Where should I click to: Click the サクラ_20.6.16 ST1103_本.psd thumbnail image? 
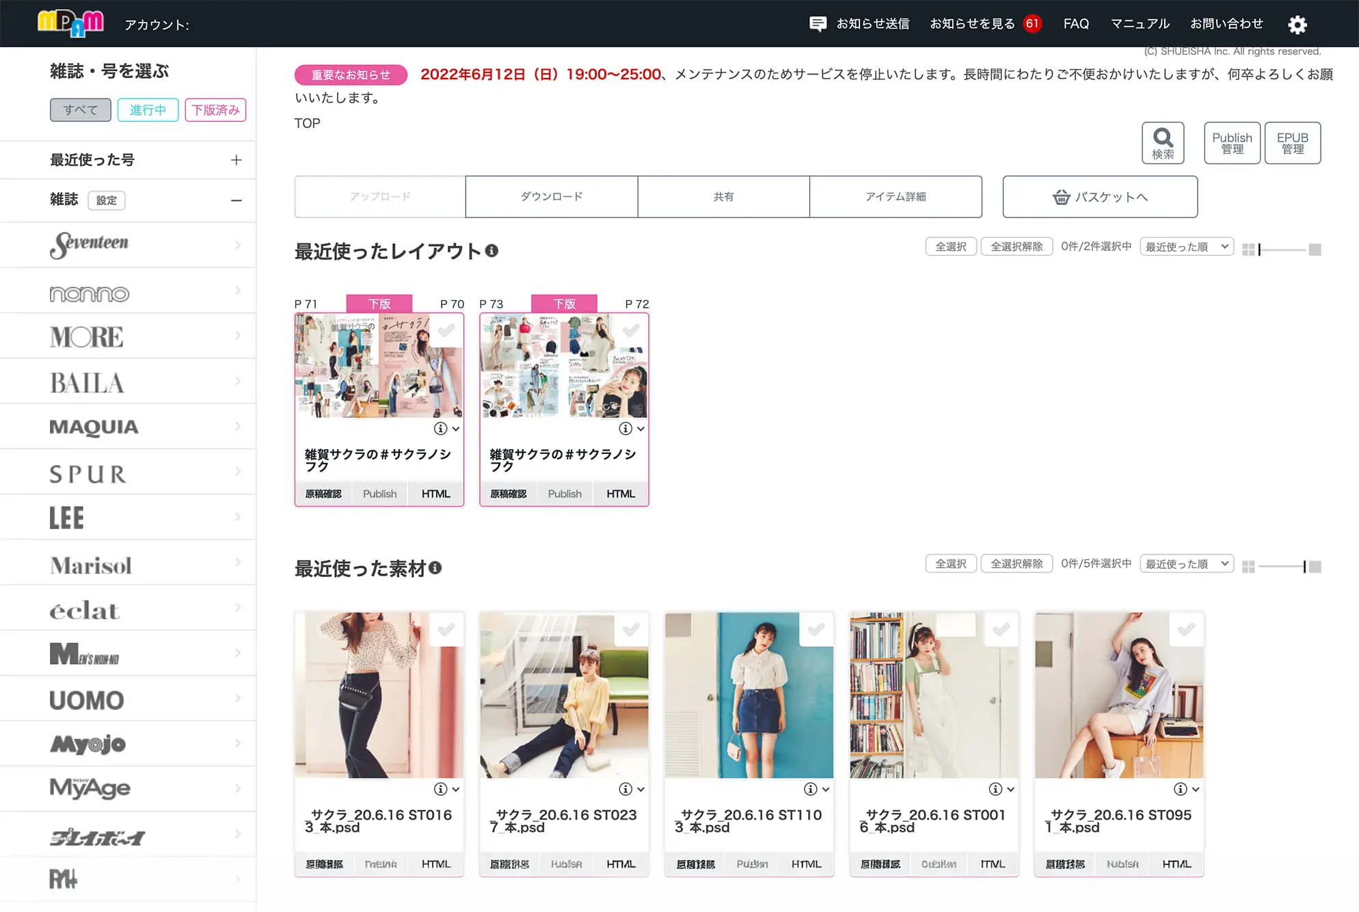pyautogui.click(x=749, y=695)
